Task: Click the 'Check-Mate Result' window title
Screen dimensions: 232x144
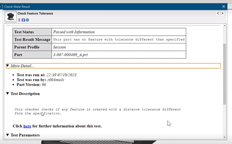Action: [x=17, y=7]
